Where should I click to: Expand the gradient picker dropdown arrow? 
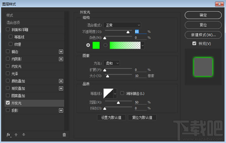142,45
